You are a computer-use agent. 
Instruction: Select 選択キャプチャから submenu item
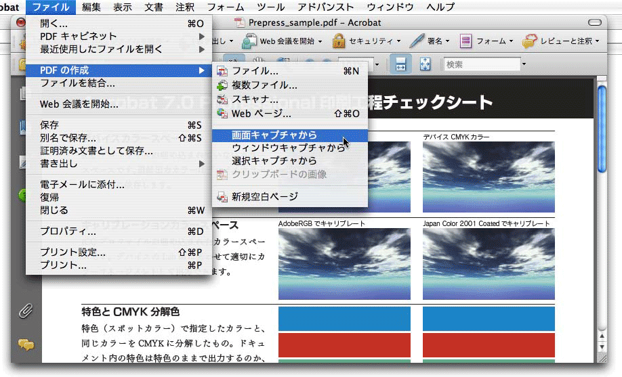click(290, 160)
